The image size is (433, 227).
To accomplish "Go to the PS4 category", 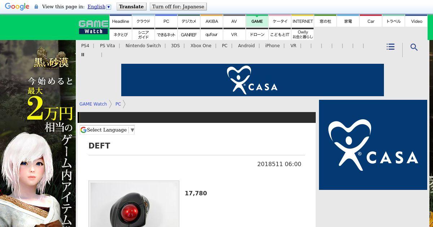I will 85,46.
